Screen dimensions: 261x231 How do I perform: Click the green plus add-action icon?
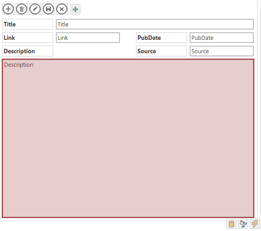point(75,9)
